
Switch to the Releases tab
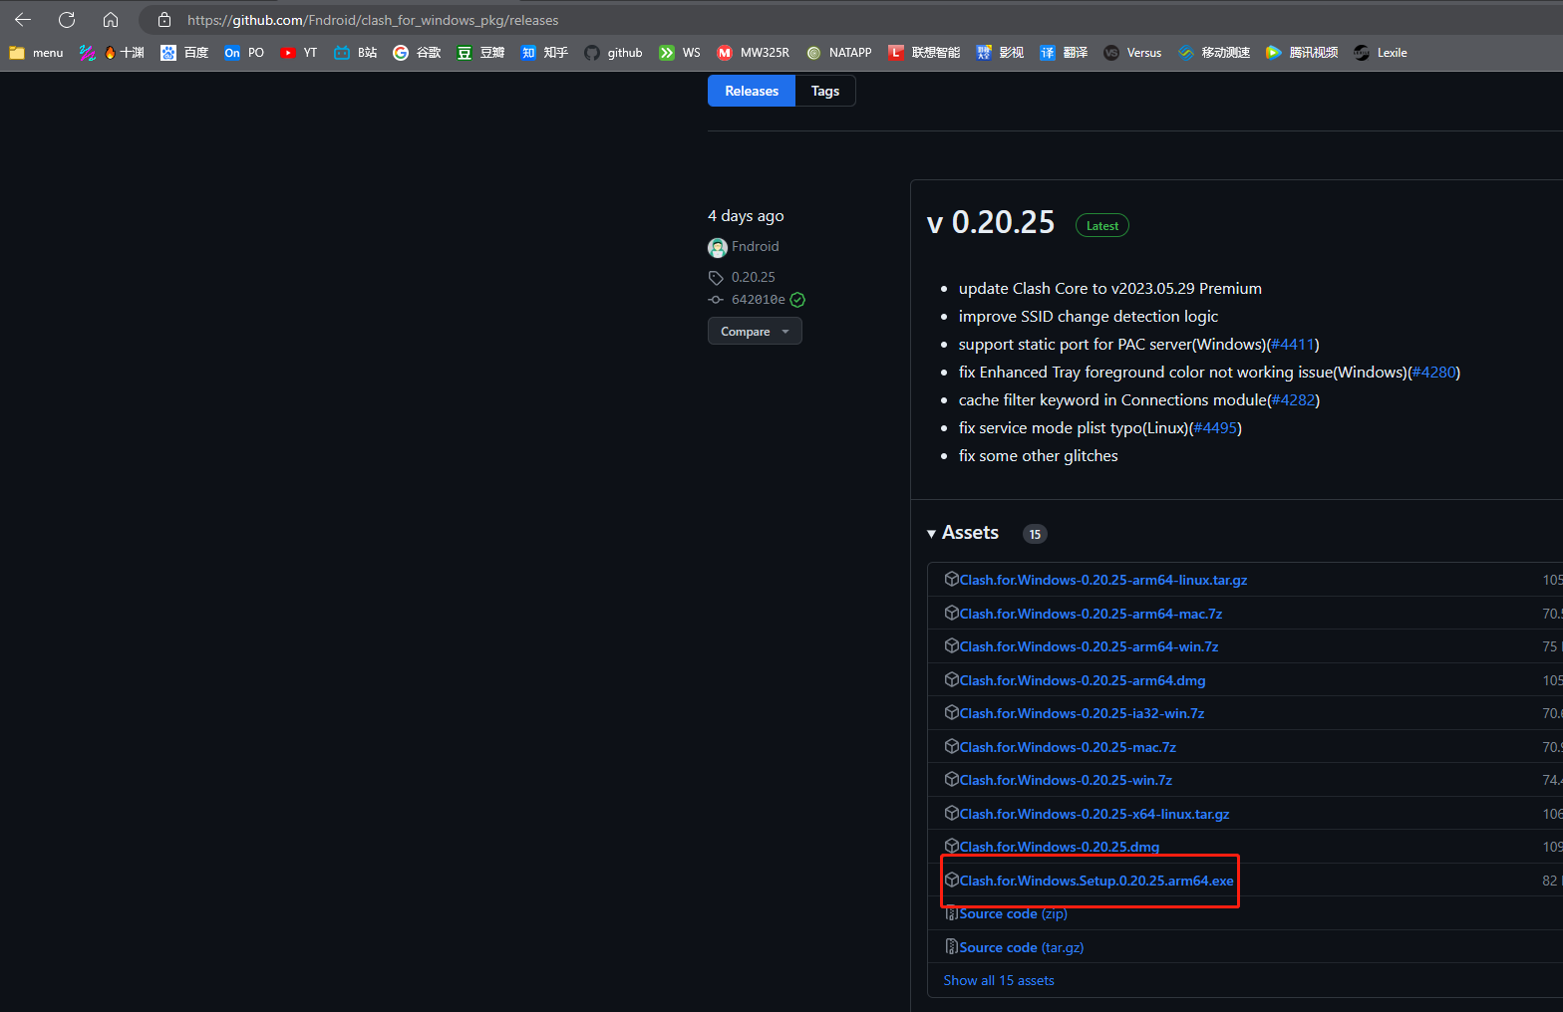point(752,91)
